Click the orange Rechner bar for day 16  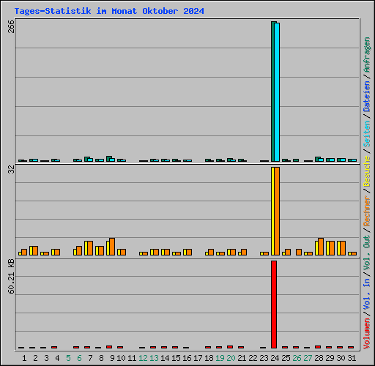(x=189, y=253)
